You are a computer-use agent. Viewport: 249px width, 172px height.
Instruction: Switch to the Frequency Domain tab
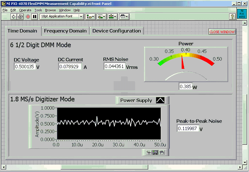(x=65, y=31)
